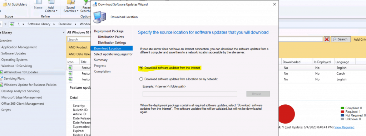Click Overview in breadcrumb path
The width and height of the screenshot is (366, 136).
pyautogui.click(x=65, y=24)
